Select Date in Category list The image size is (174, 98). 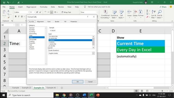pyautogui.click(x=31, y=35)
